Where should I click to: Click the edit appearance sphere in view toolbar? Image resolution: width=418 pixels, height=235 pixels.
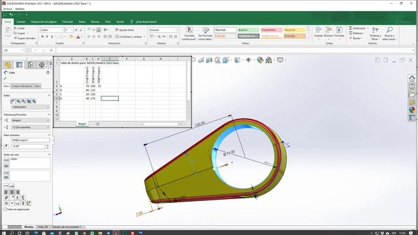tap(260, 60)
